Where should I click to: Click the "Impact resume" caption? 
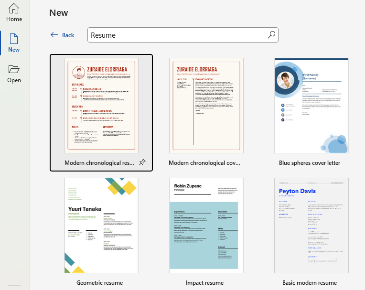coord(204,282)
